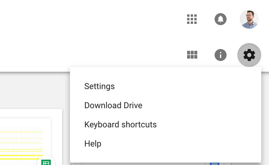This screenshot has width=269, height=165.
Task: Click the blue Docs file icon
Action: 214,164
